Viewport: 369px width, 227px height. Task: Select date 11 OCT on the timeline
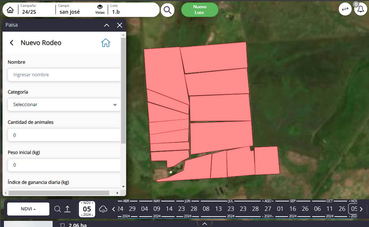point(329,209)
